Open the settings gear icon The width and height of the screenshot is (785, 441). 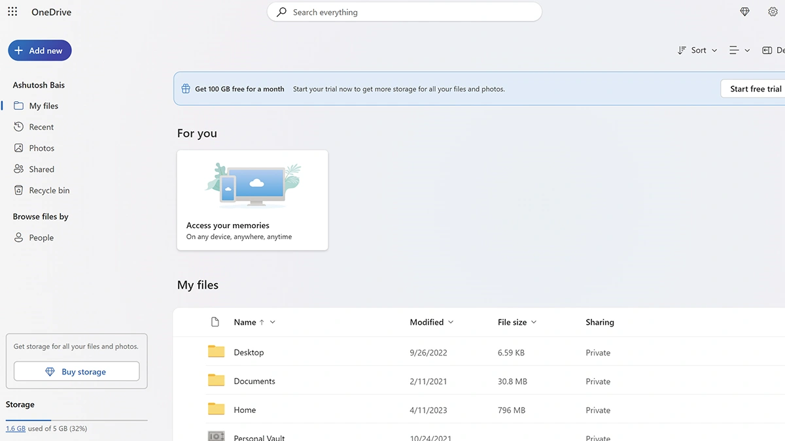click(x=773, y=12)
